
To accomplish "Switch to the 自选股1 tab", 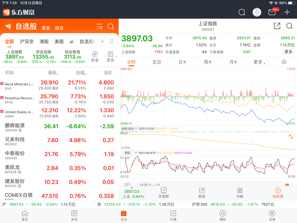I will pos(87,42).
